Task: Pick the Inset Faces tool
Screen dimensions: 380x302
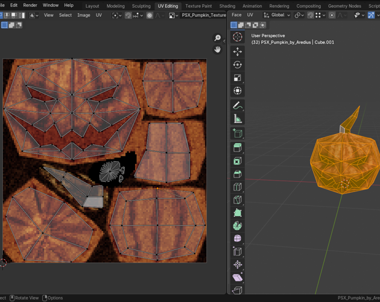Action: point(238,161)
